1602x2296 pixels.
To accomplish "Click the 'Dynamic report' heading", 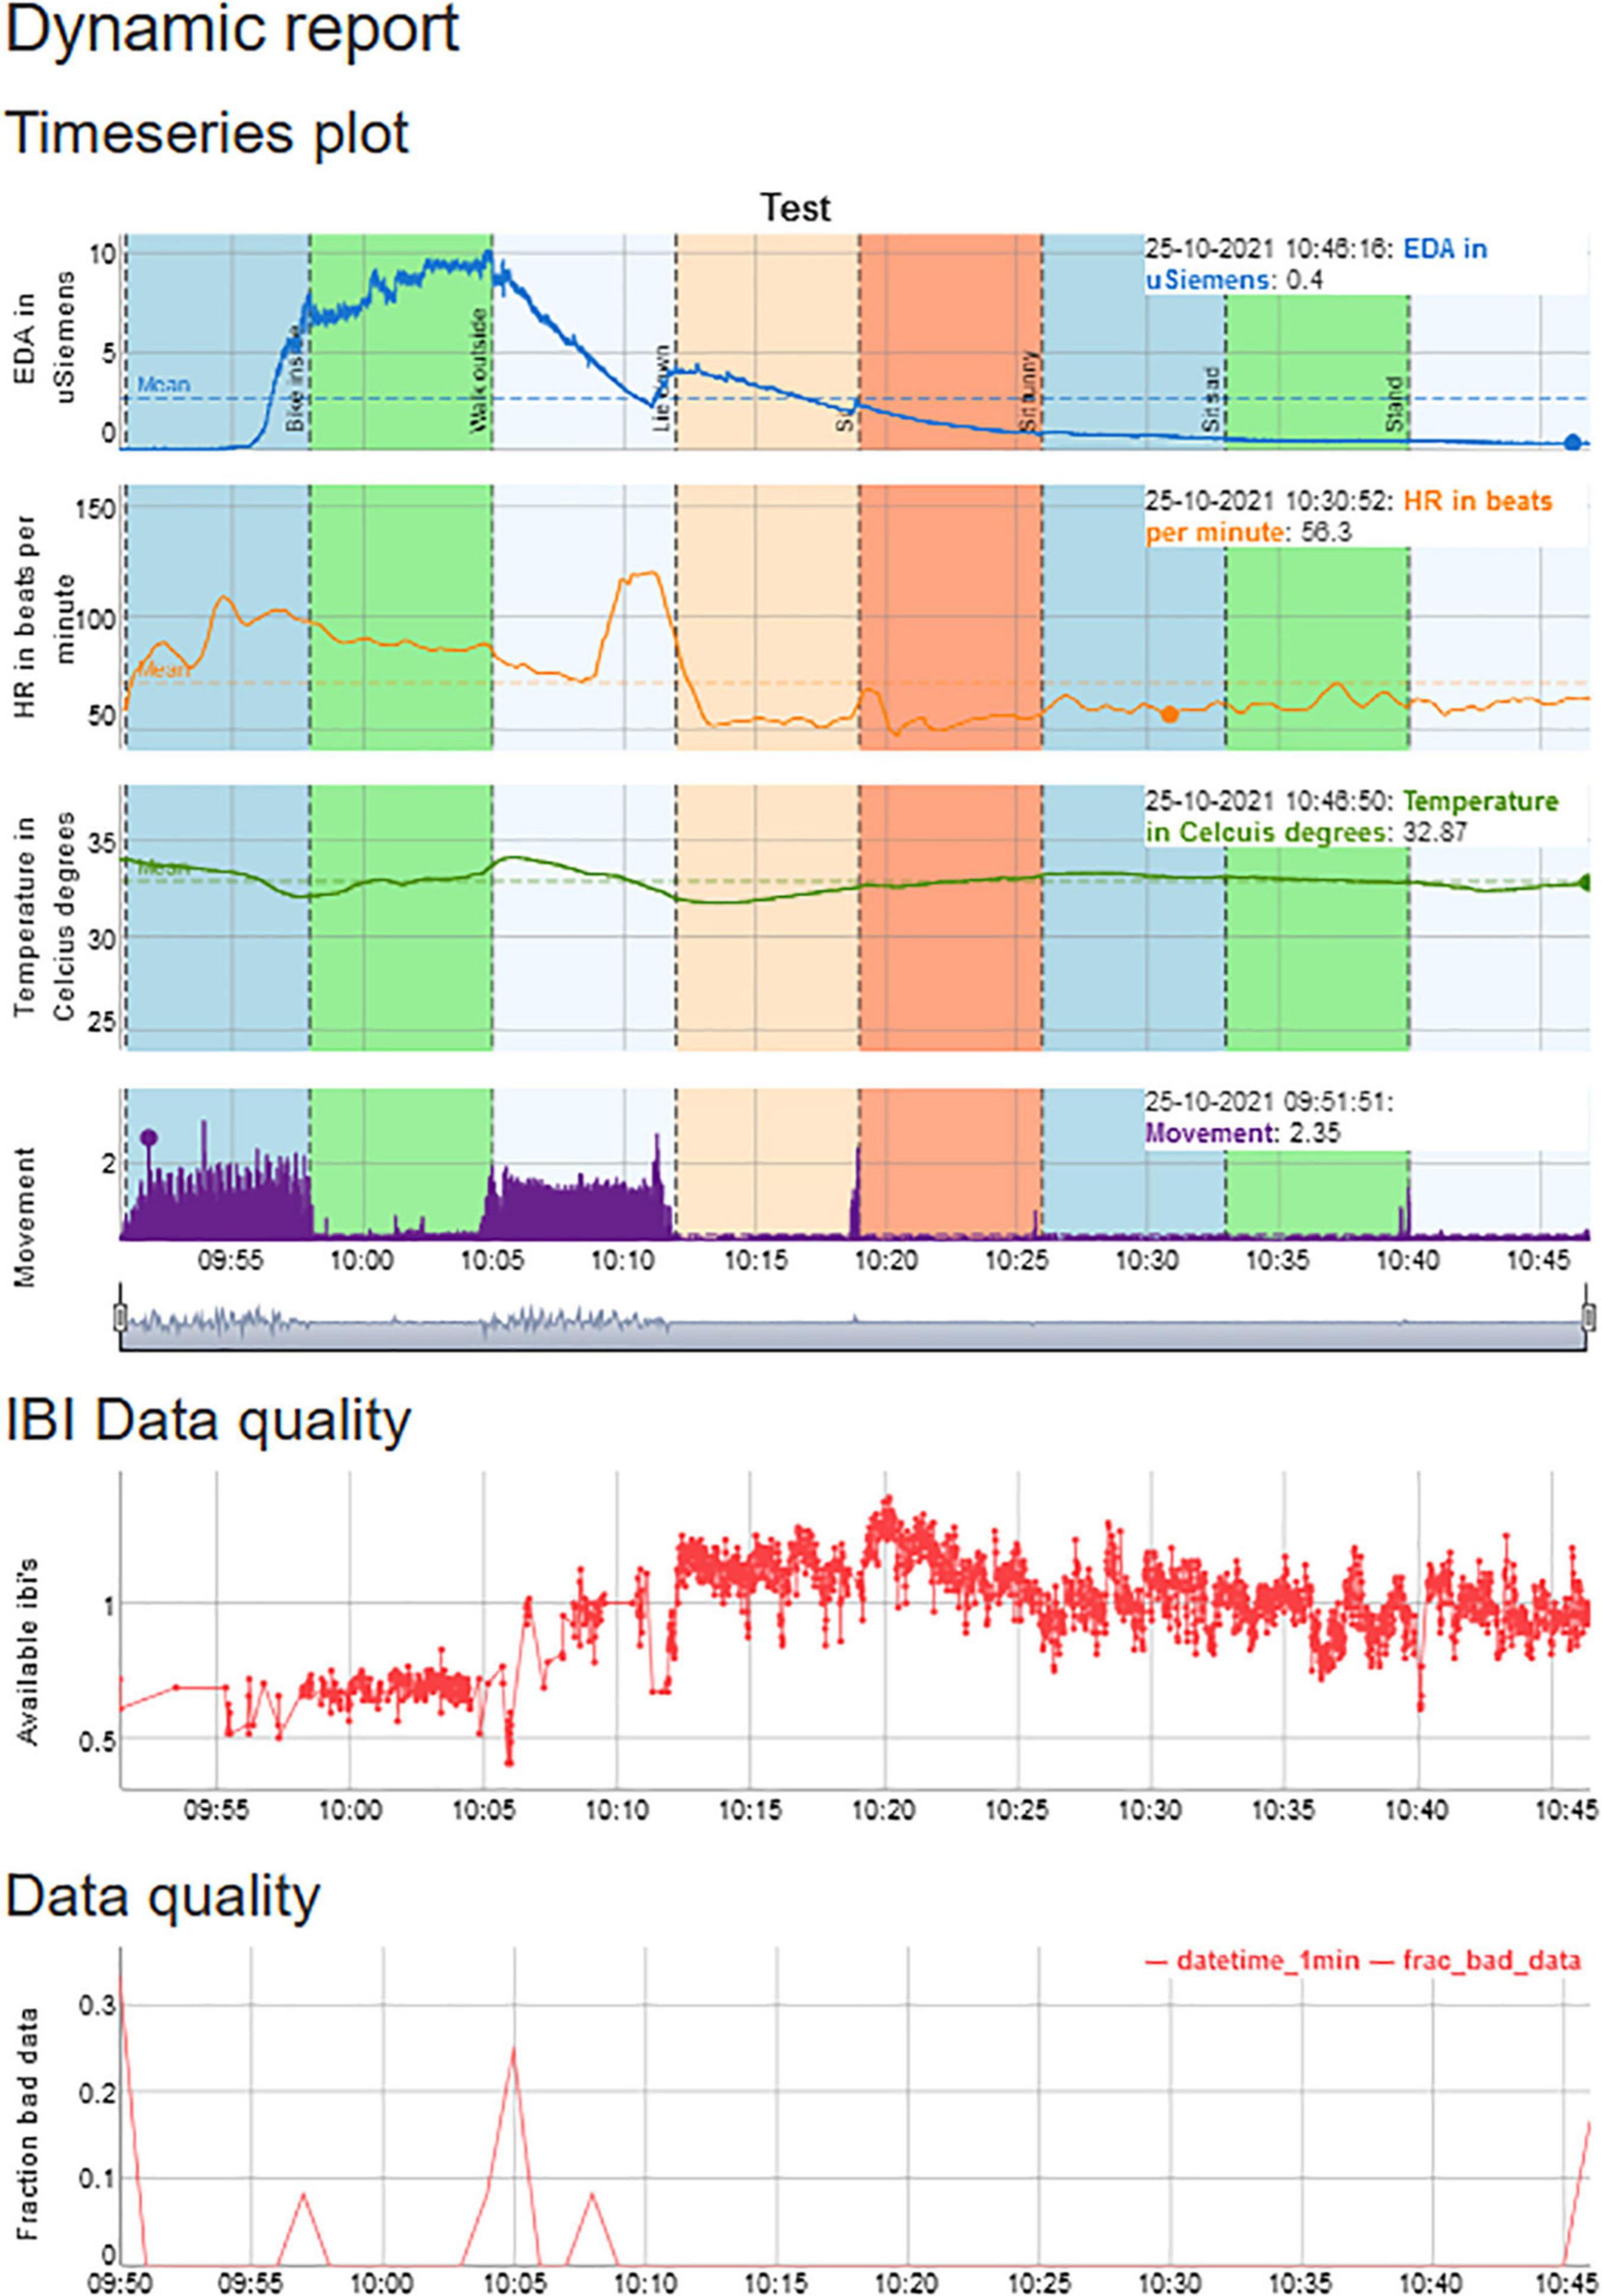I will pyautogui.click(x=232, y=30).
